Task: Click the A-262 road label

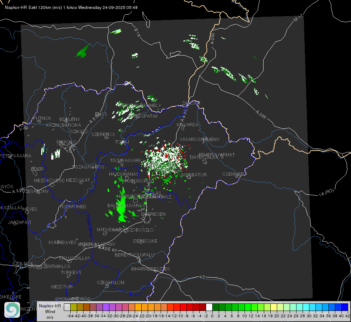Action: pos(213,38)
